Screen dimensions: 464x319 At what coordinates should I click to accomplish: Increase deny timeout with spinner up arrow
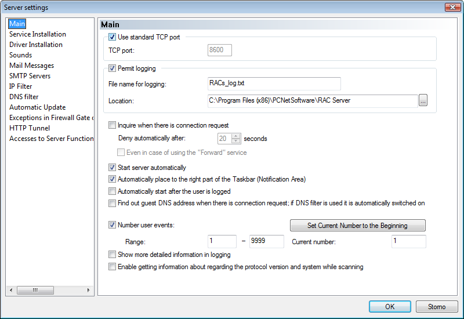coord(236,136)
